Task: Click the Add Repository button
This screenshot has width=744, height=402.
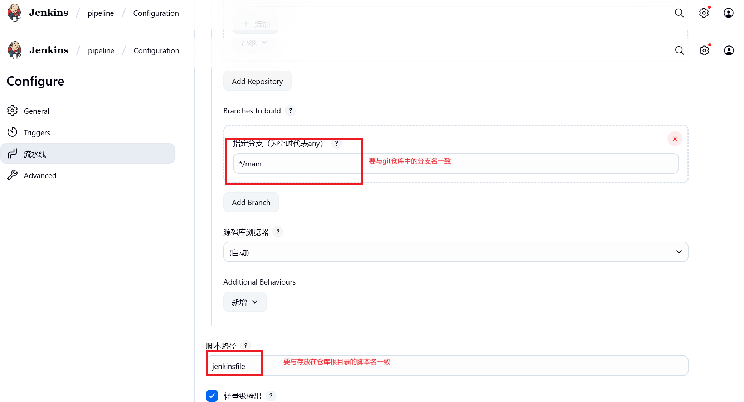Action: (x=257, y=82)
